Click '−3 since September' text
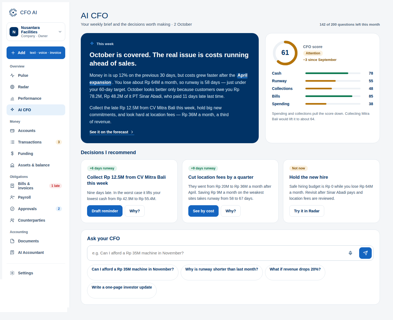Image resolution: width=393 pixels, height=320 pixels. 320,60
